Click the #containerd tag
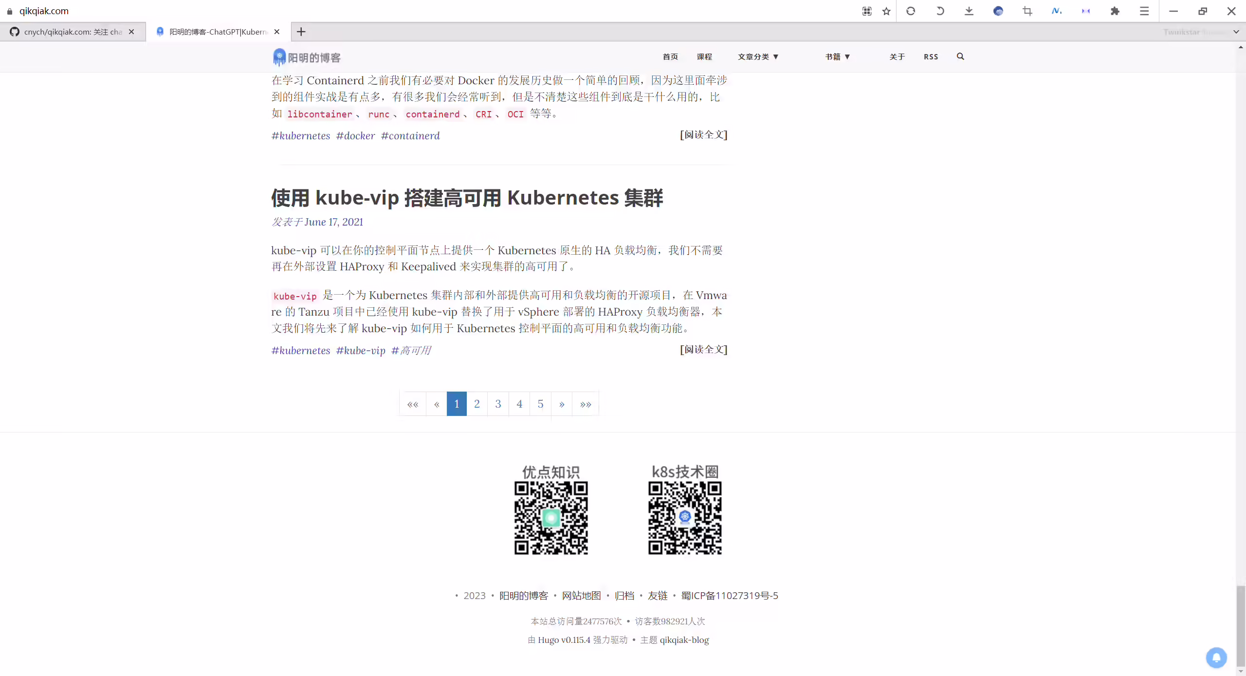The width and height of the screenshot is (1246, 676). 410,136
